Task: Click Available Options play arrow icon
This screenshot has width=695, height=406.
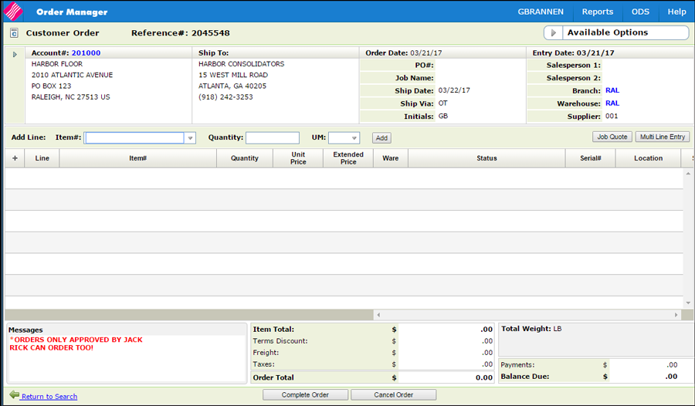Action: 553,32
